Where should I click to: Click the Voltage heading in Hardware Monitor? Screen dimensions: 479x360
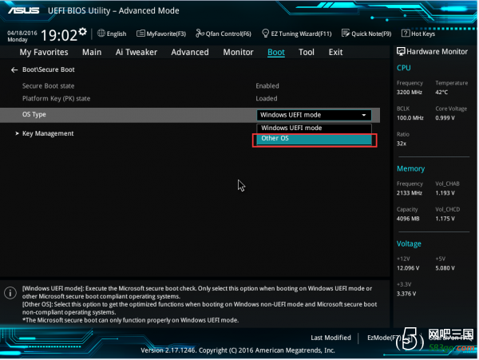pyautogui.click(x=409, y=243)
